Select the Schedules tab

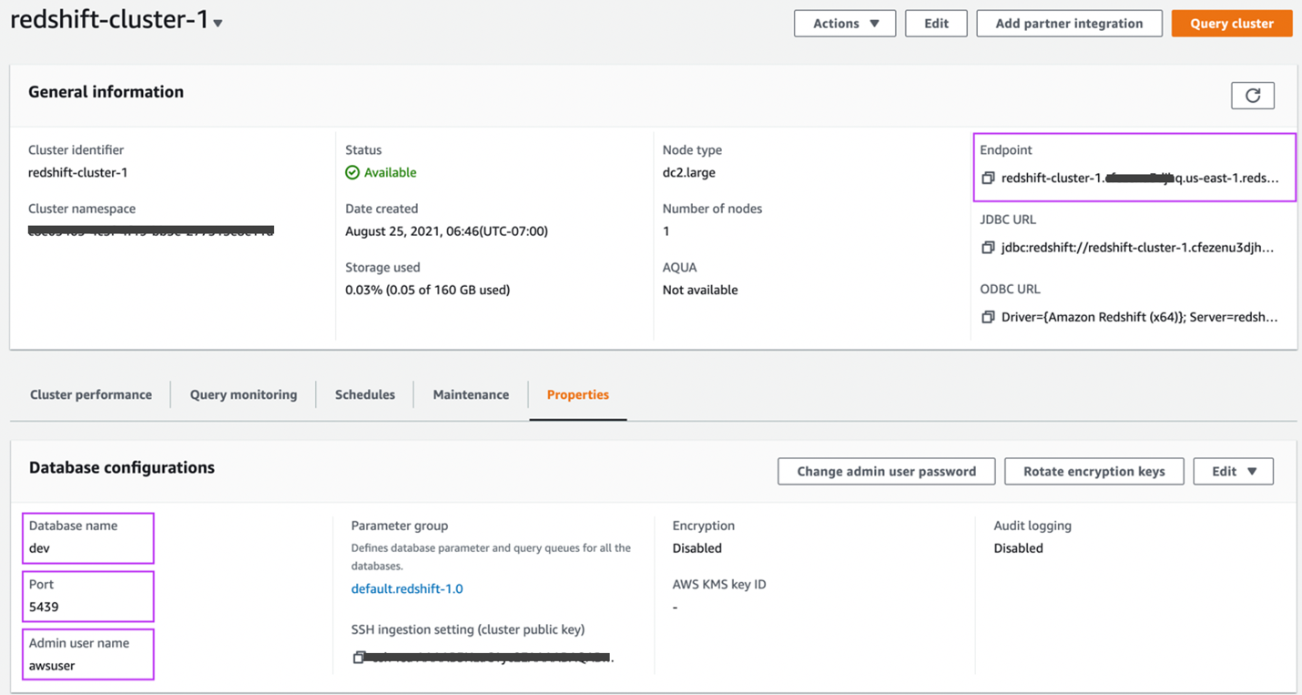[x=365, y=394]
